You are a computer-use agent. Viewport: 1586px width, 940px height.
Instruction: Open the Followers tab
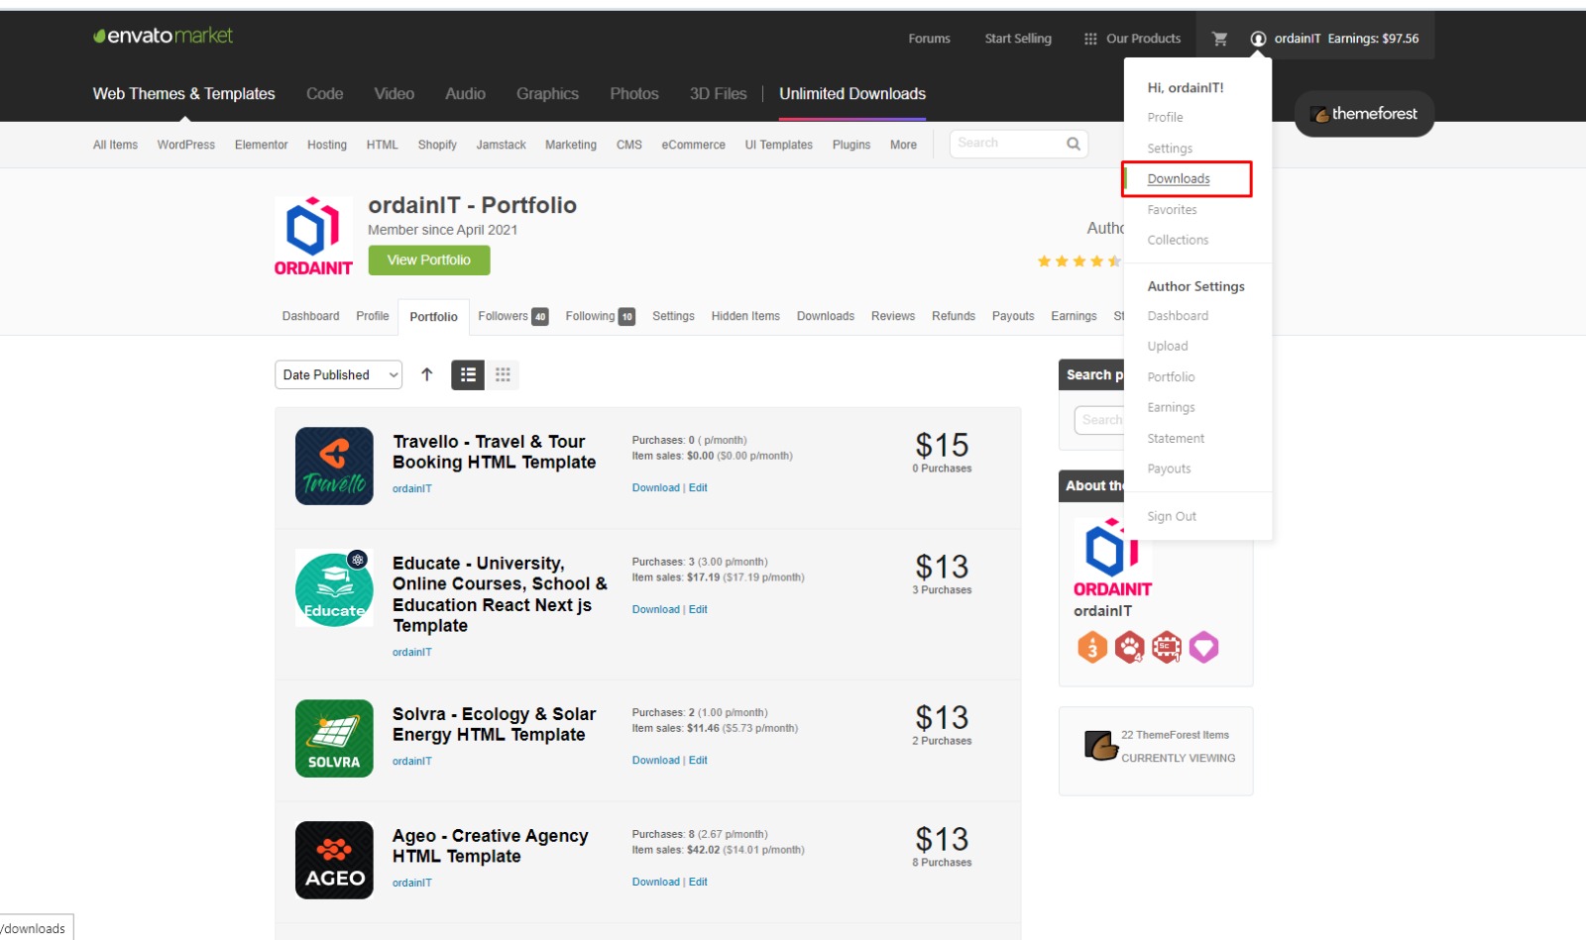pyautogui.click(x=511, y=316)
